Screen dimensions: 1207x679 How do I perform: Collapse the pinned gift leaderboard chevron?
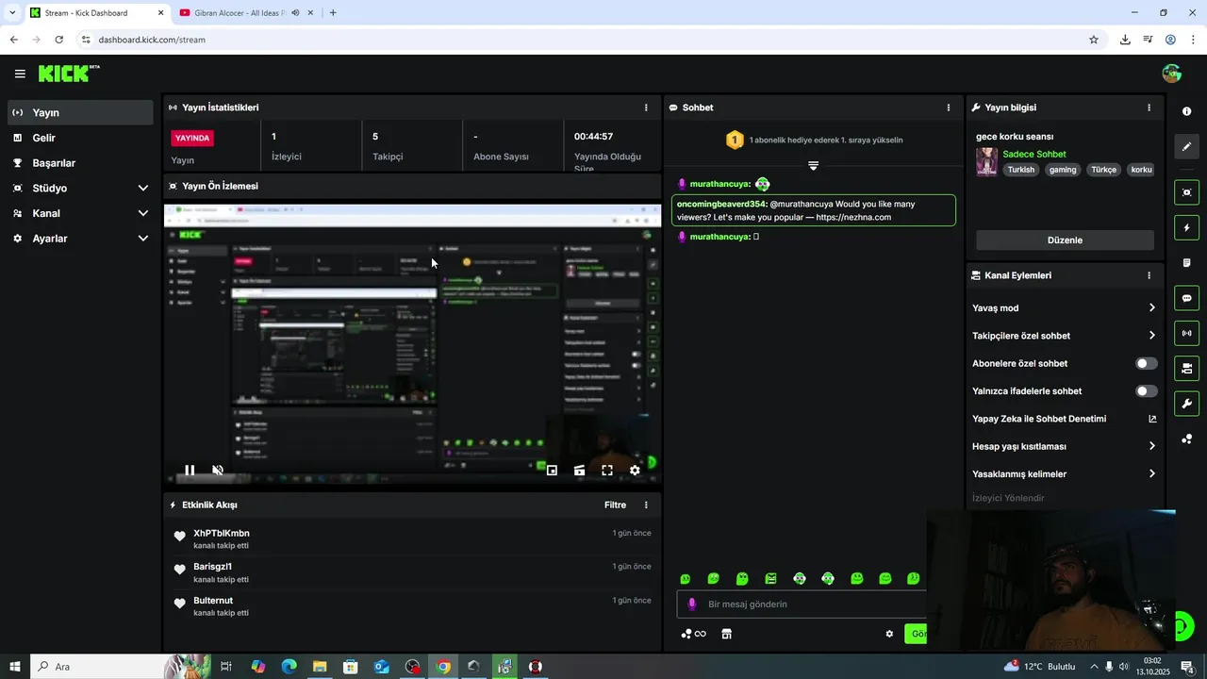(x=813, y=165)
